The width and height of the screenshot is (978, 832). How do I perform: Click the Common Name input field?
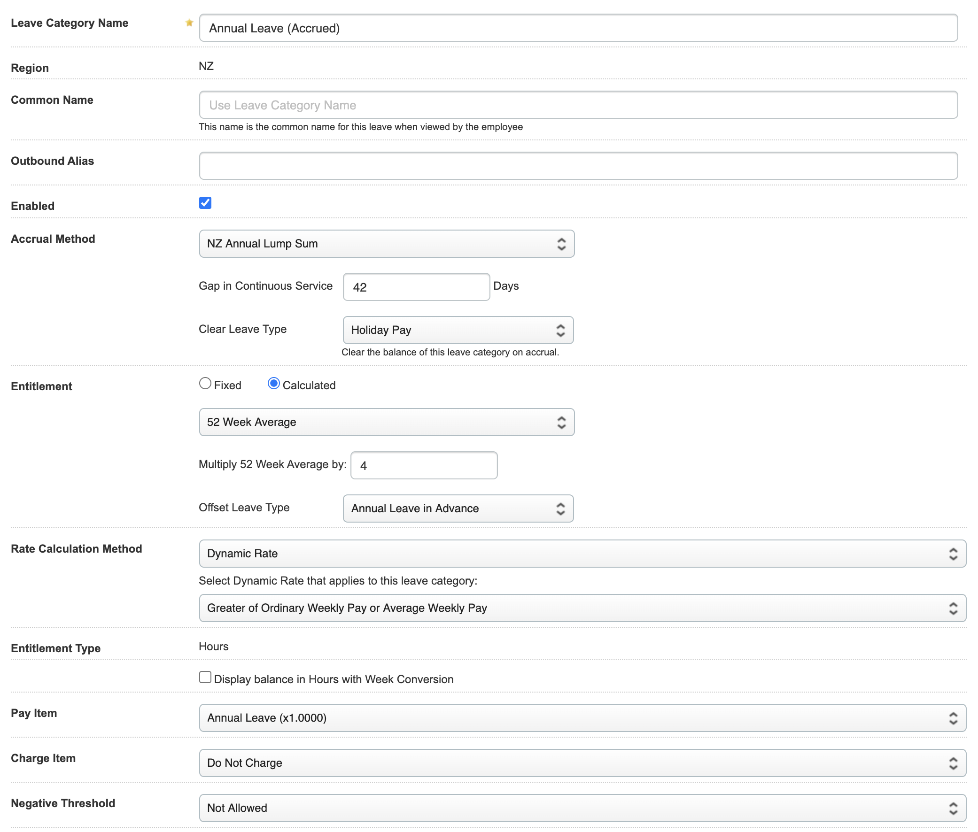[x=578, y=105]
